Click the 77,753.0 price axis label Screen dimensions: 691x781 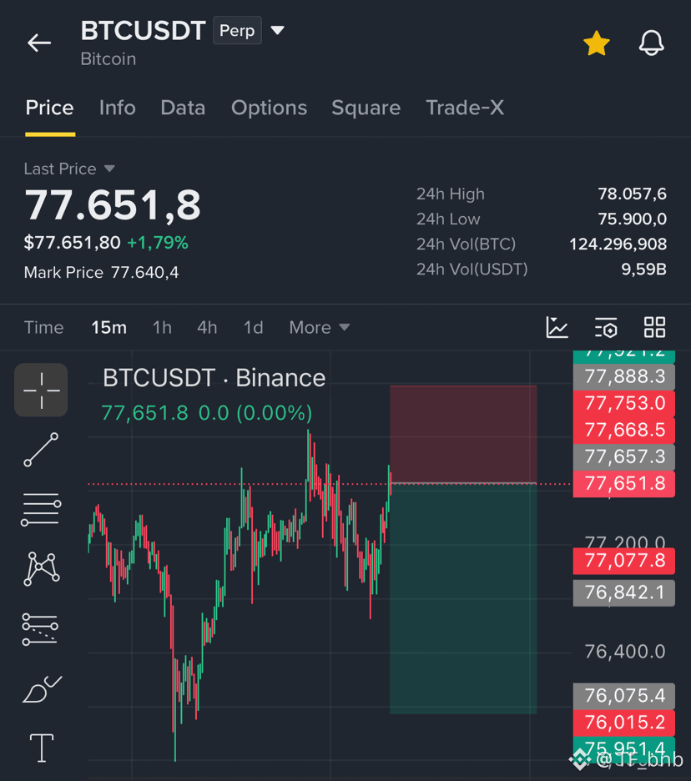point(624,403)
